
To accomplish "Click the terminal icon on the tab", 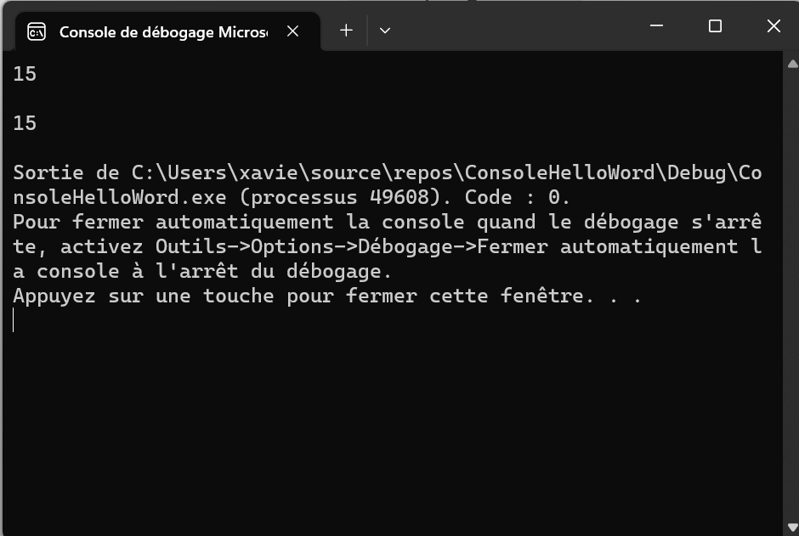I will tap(37, 32).
